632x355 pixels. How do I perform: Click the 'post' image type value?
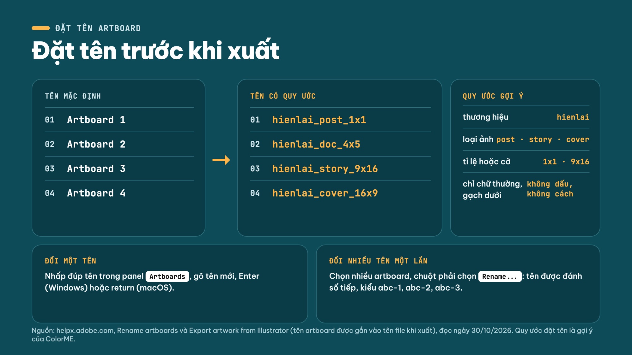(506, 139)
